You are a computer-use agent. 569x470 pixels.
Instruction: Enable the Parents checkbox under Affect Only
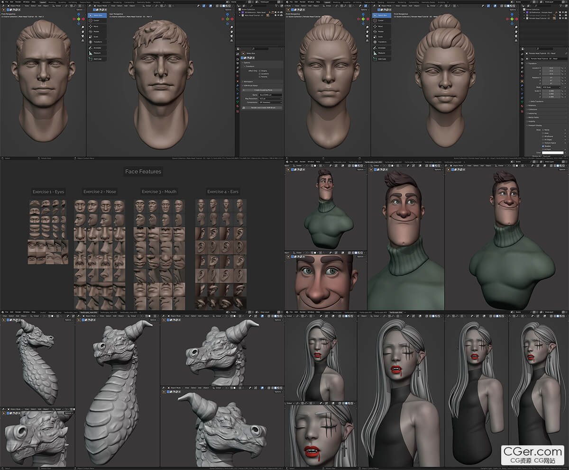coord(259,77)
